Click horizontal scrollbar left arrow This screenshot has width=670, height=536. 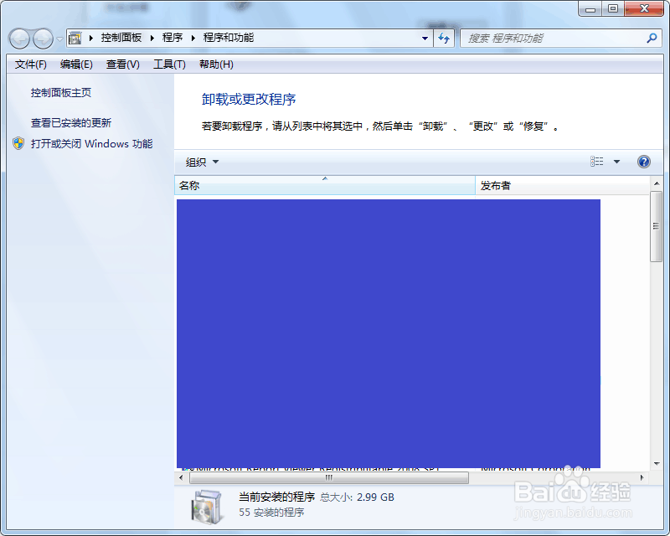(181, 478)
